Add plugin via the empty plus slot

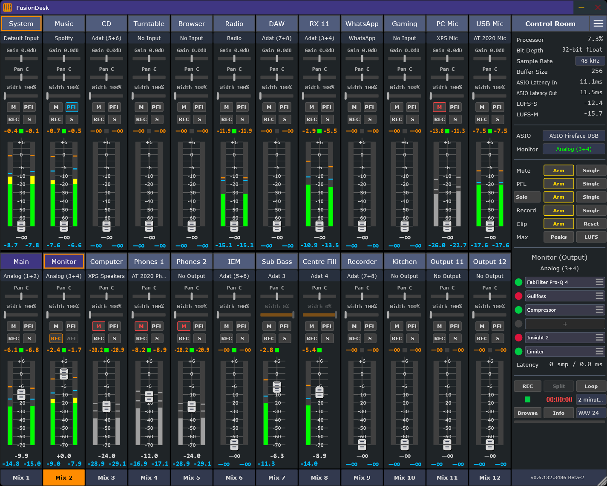(565, 324)
